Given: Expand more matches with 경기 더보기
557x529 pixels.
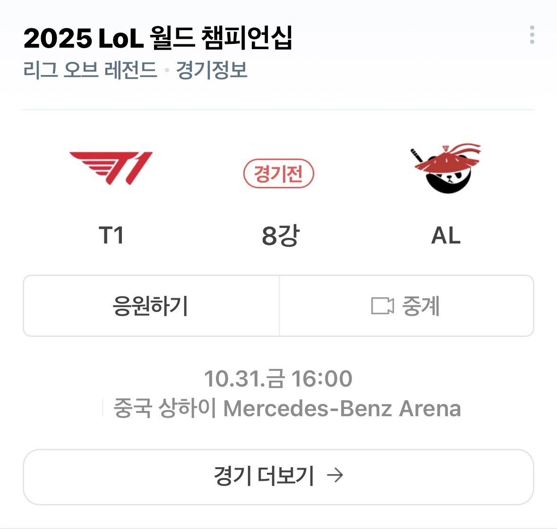Looking at the screenshot, I should pyautogui.click(x=278, y=477).
